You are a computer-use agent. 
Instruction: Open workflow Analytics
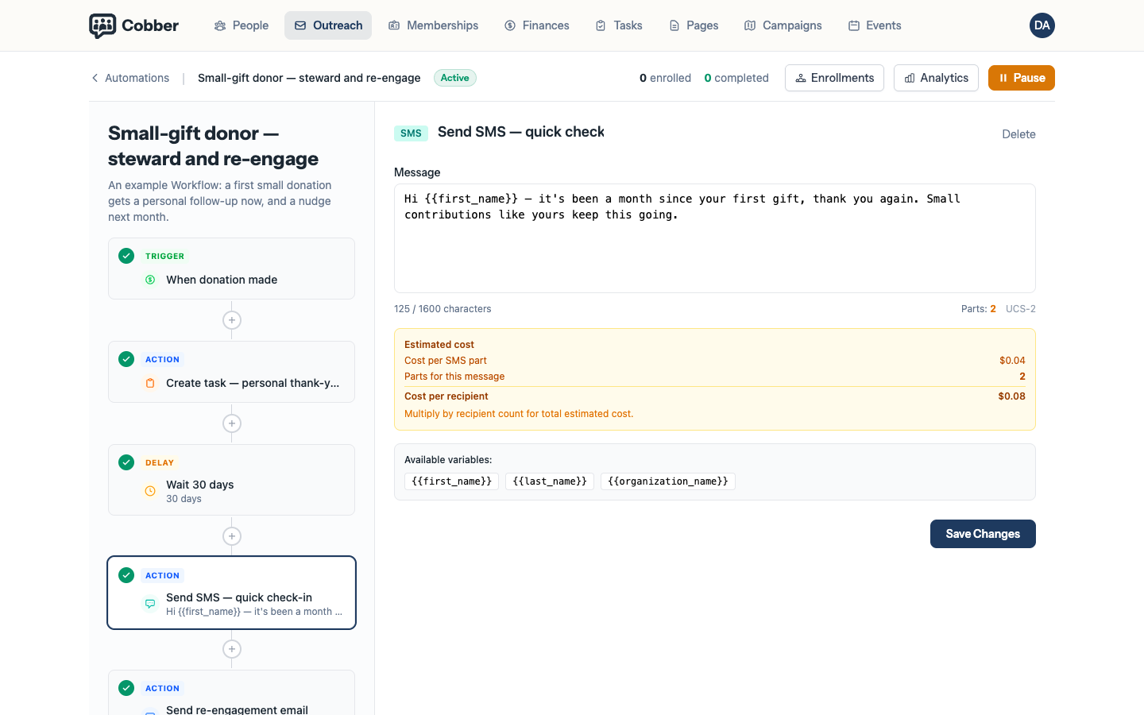tap(936, 78)
